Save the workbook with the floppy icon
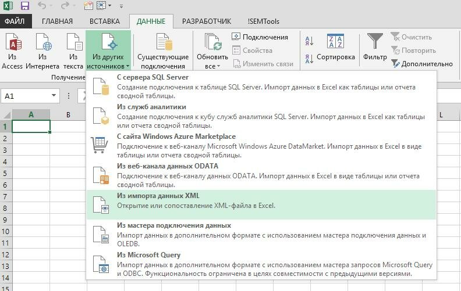The image size is (461, 291). tap(25, 5)
